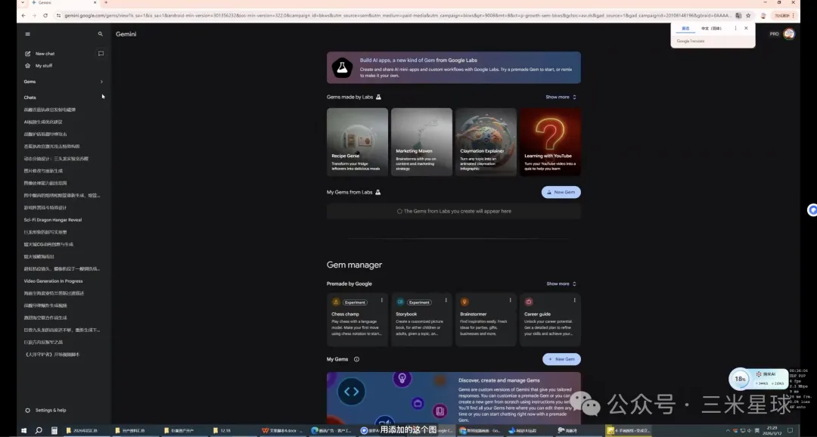The height and width of the screenshot is (437, 817).
Task: Expand Show more for Premade by Google
Action: tap(561, 284)
